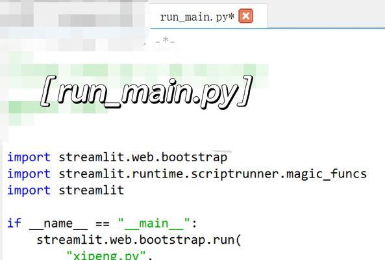
Task: Click the "__main__" green string literal
Action: click(x=154, y=224)
